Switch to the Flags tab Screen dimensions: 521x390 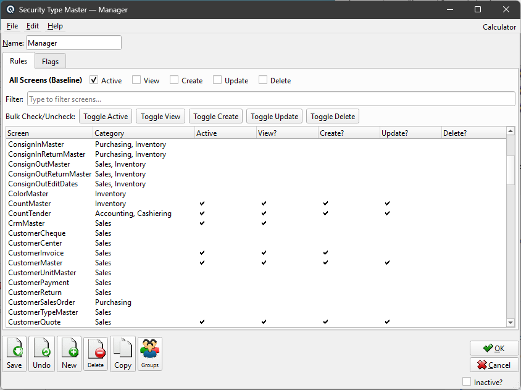pos(50,62)
